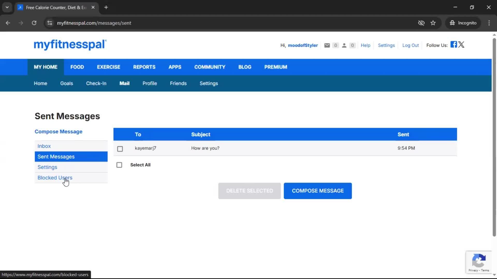Visit MyFitnessPal X (Twitter) icon
Screen dimensions: 497x279
461,44
